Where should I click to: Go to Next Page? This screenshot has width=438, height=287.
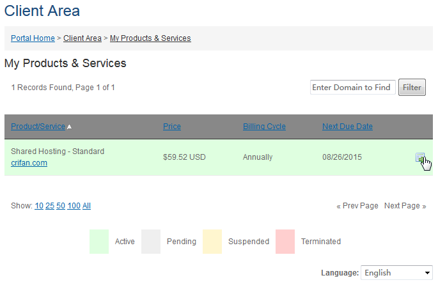pos(405,206)
